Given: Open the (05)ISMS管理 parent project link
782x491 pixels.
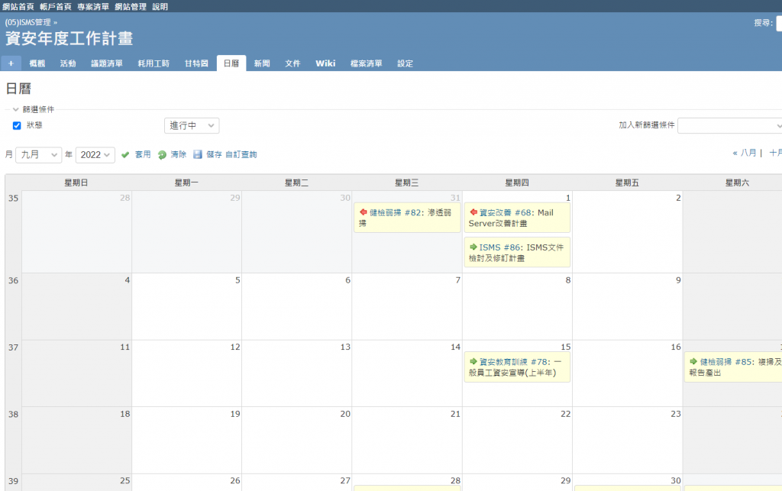Looking at the screenshot, I should coord(27,23).
